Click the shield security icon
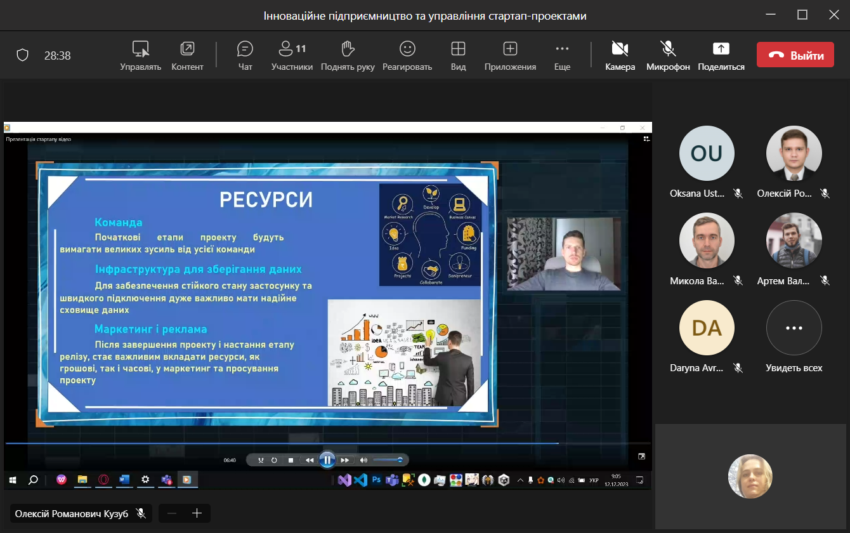 [23, 56]
